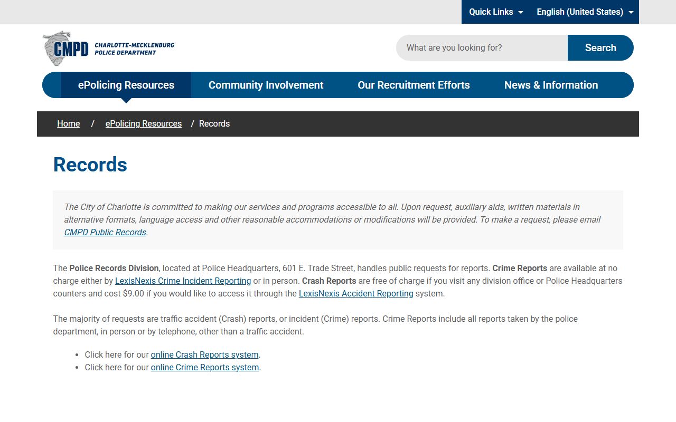Follow the LexisNexis Accident Reporting link

[356, 293]
